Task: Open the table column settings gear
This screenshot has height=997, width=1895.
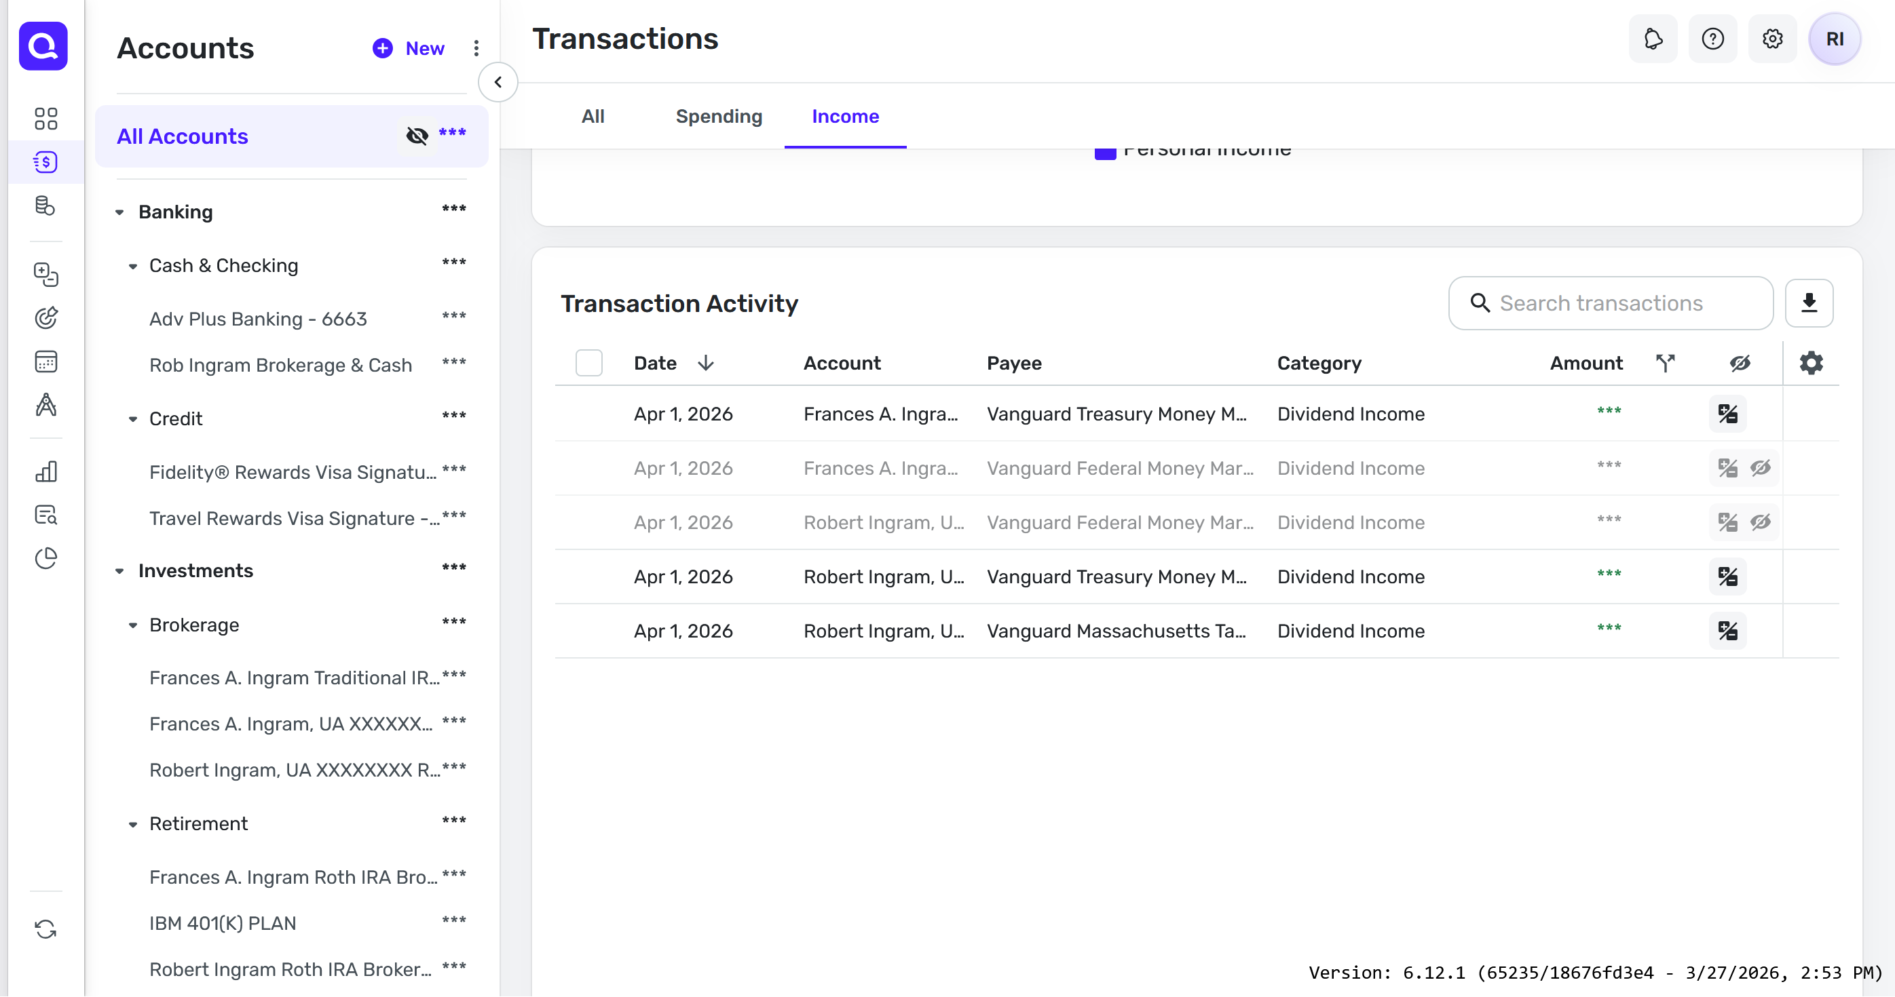Action: click(x=1811, y=364)
